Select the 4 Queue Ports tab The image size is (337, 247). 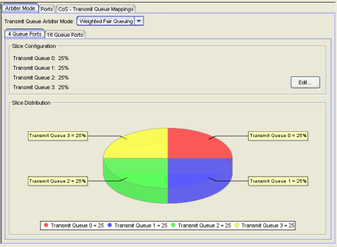pos(25,34)
